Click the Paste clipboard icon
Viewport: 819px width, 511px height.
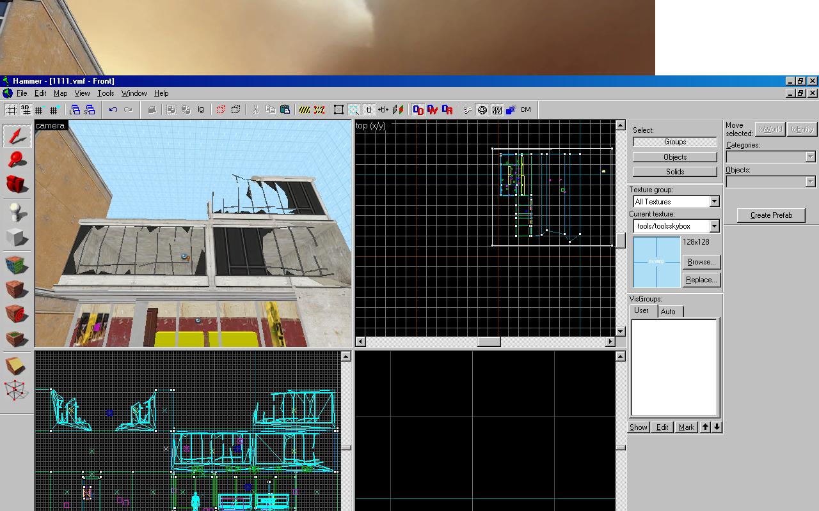click(285, 110)
